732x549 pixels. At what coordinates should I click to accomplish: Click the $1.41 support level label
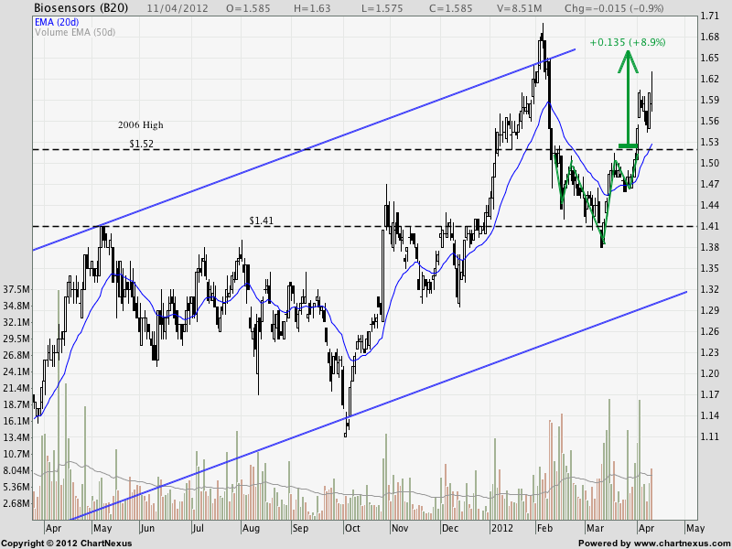(x=263, y=221)
